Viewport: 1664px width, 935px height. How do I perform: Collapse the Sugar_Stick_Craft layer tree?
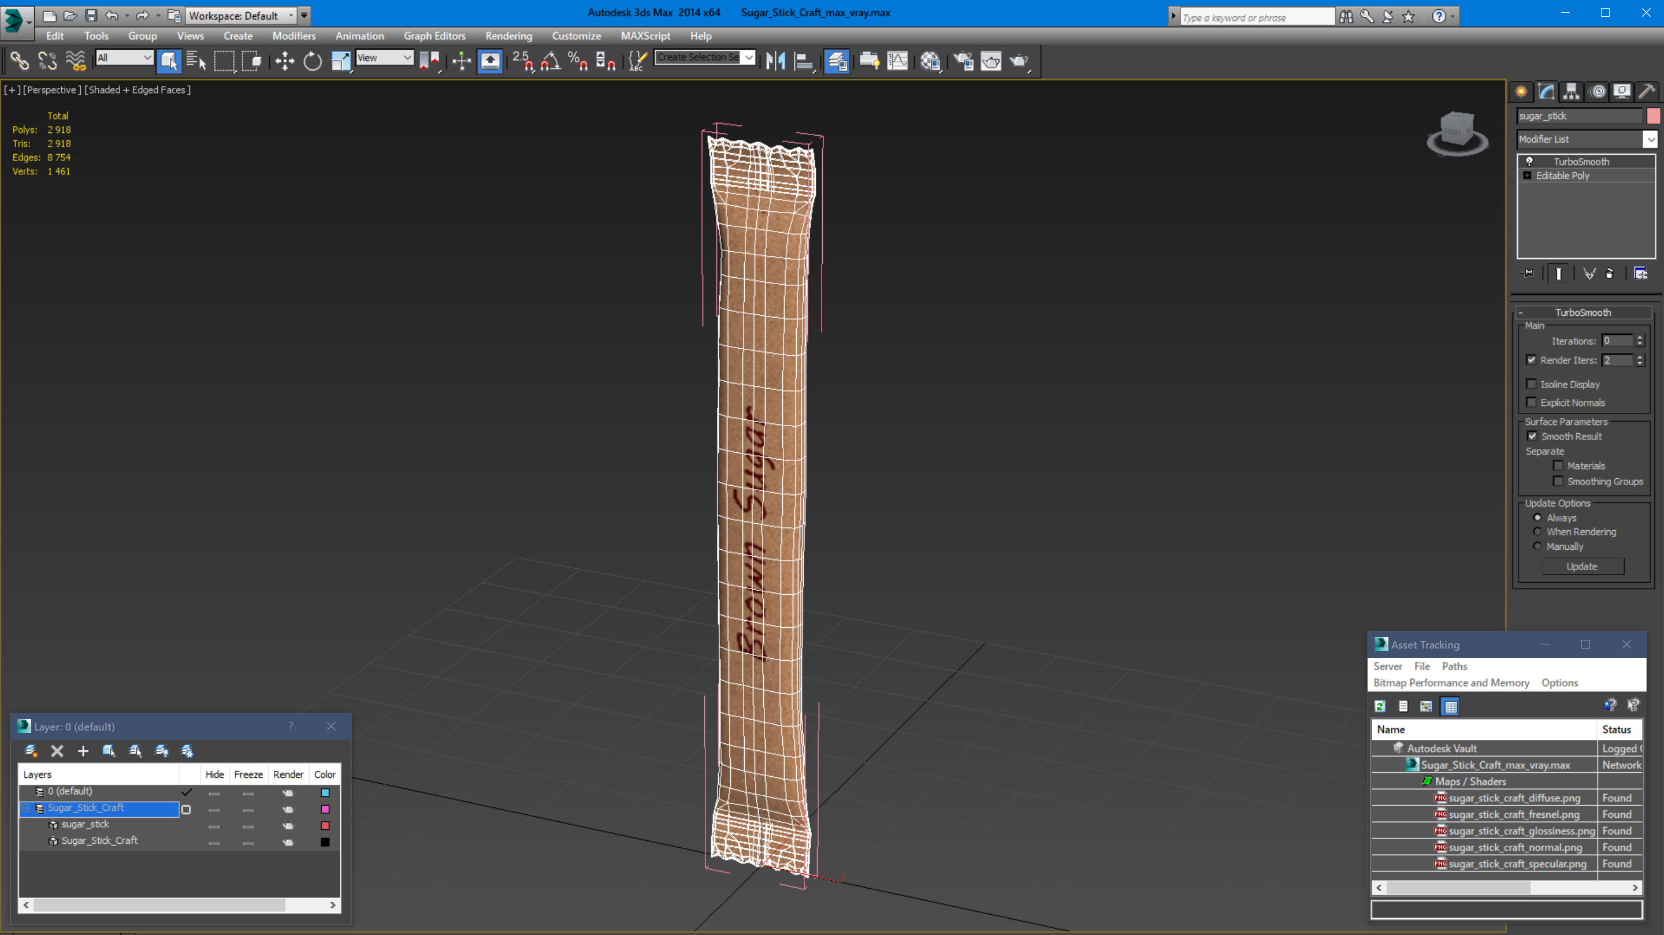point(26,809)
